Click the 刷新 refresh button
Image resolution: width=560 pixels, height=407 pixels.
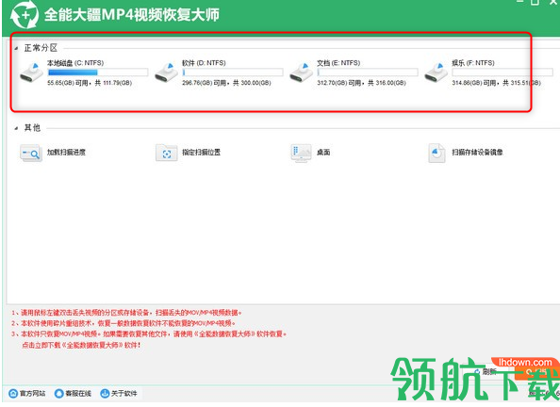click(x=485, y=372)
